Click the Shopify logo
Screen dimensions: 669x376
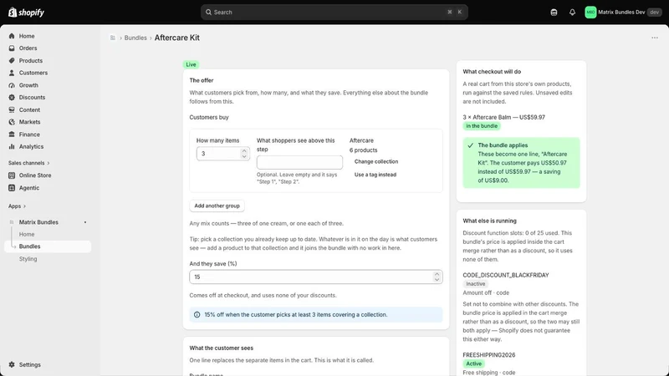(x=27, y=13)
